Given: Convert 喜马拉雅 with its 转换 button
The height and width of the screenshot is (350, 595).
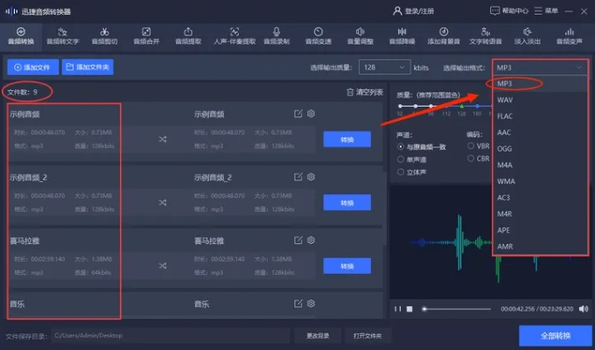Looking at the screenshot, I should pyautogui.click(x=346, y=266).
